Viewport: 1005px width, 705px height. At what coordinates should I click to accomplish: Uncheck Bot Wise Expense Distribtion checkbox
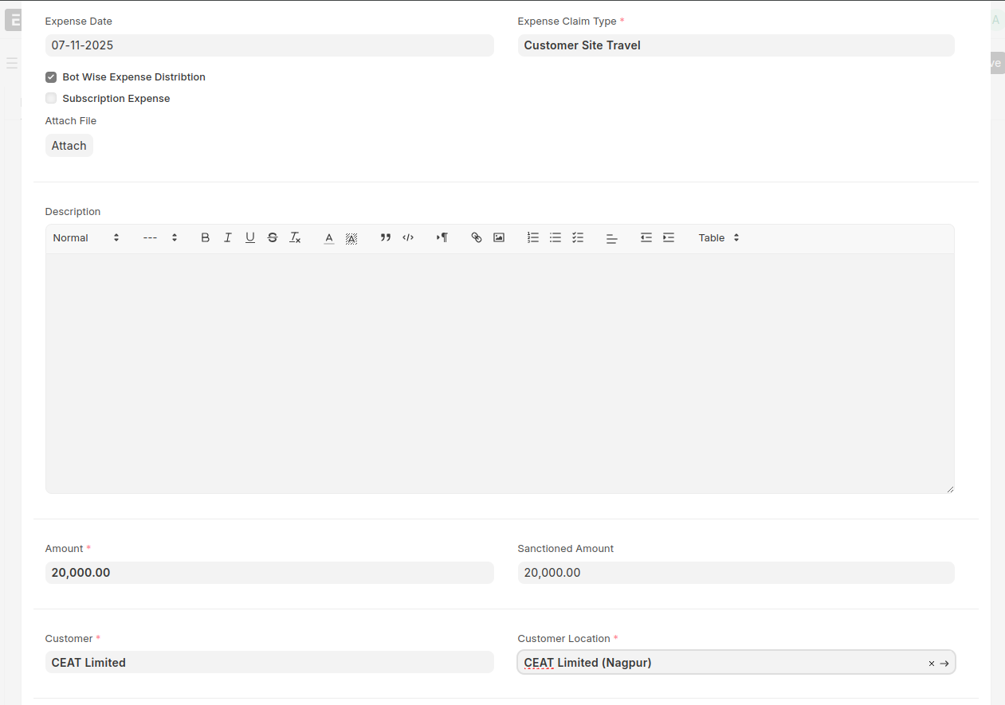tap(51, 77)
